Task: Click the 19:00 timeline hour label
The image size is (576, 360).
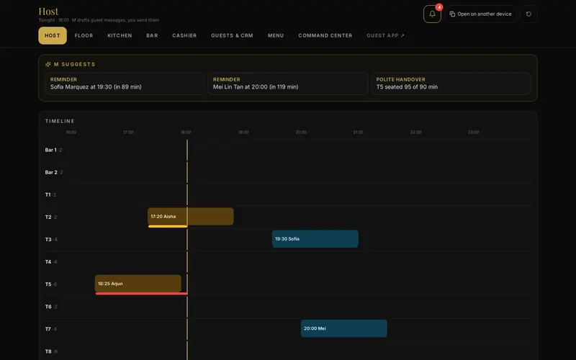Action: coord(243,132)
